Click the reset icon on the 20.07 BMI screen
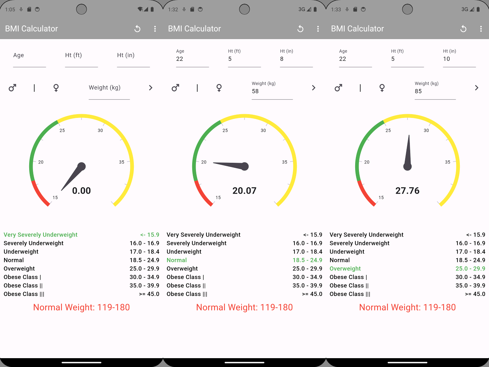The image size is (489, 367). (300, 29)
